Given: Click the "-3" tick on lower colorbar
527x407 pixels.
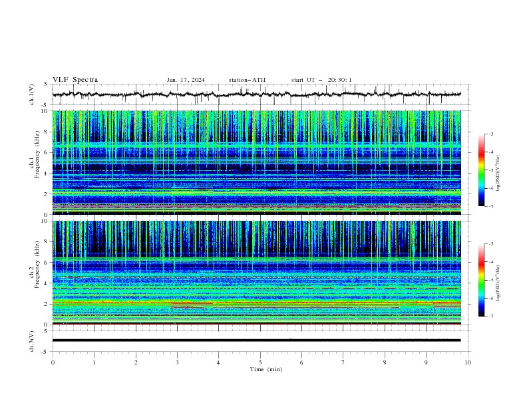Looking at the screenshot, I should click(x=491, y=244).
